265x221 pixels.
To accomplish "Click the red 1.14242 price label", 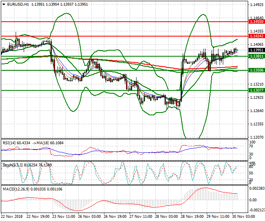I will click(255, 36).
